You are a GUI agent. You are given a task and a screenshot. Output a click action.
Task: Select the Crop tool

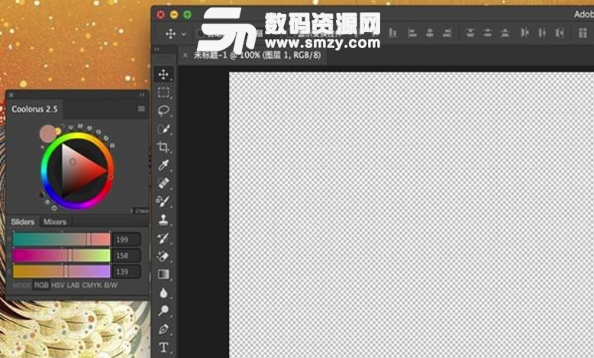pos(163,147)
